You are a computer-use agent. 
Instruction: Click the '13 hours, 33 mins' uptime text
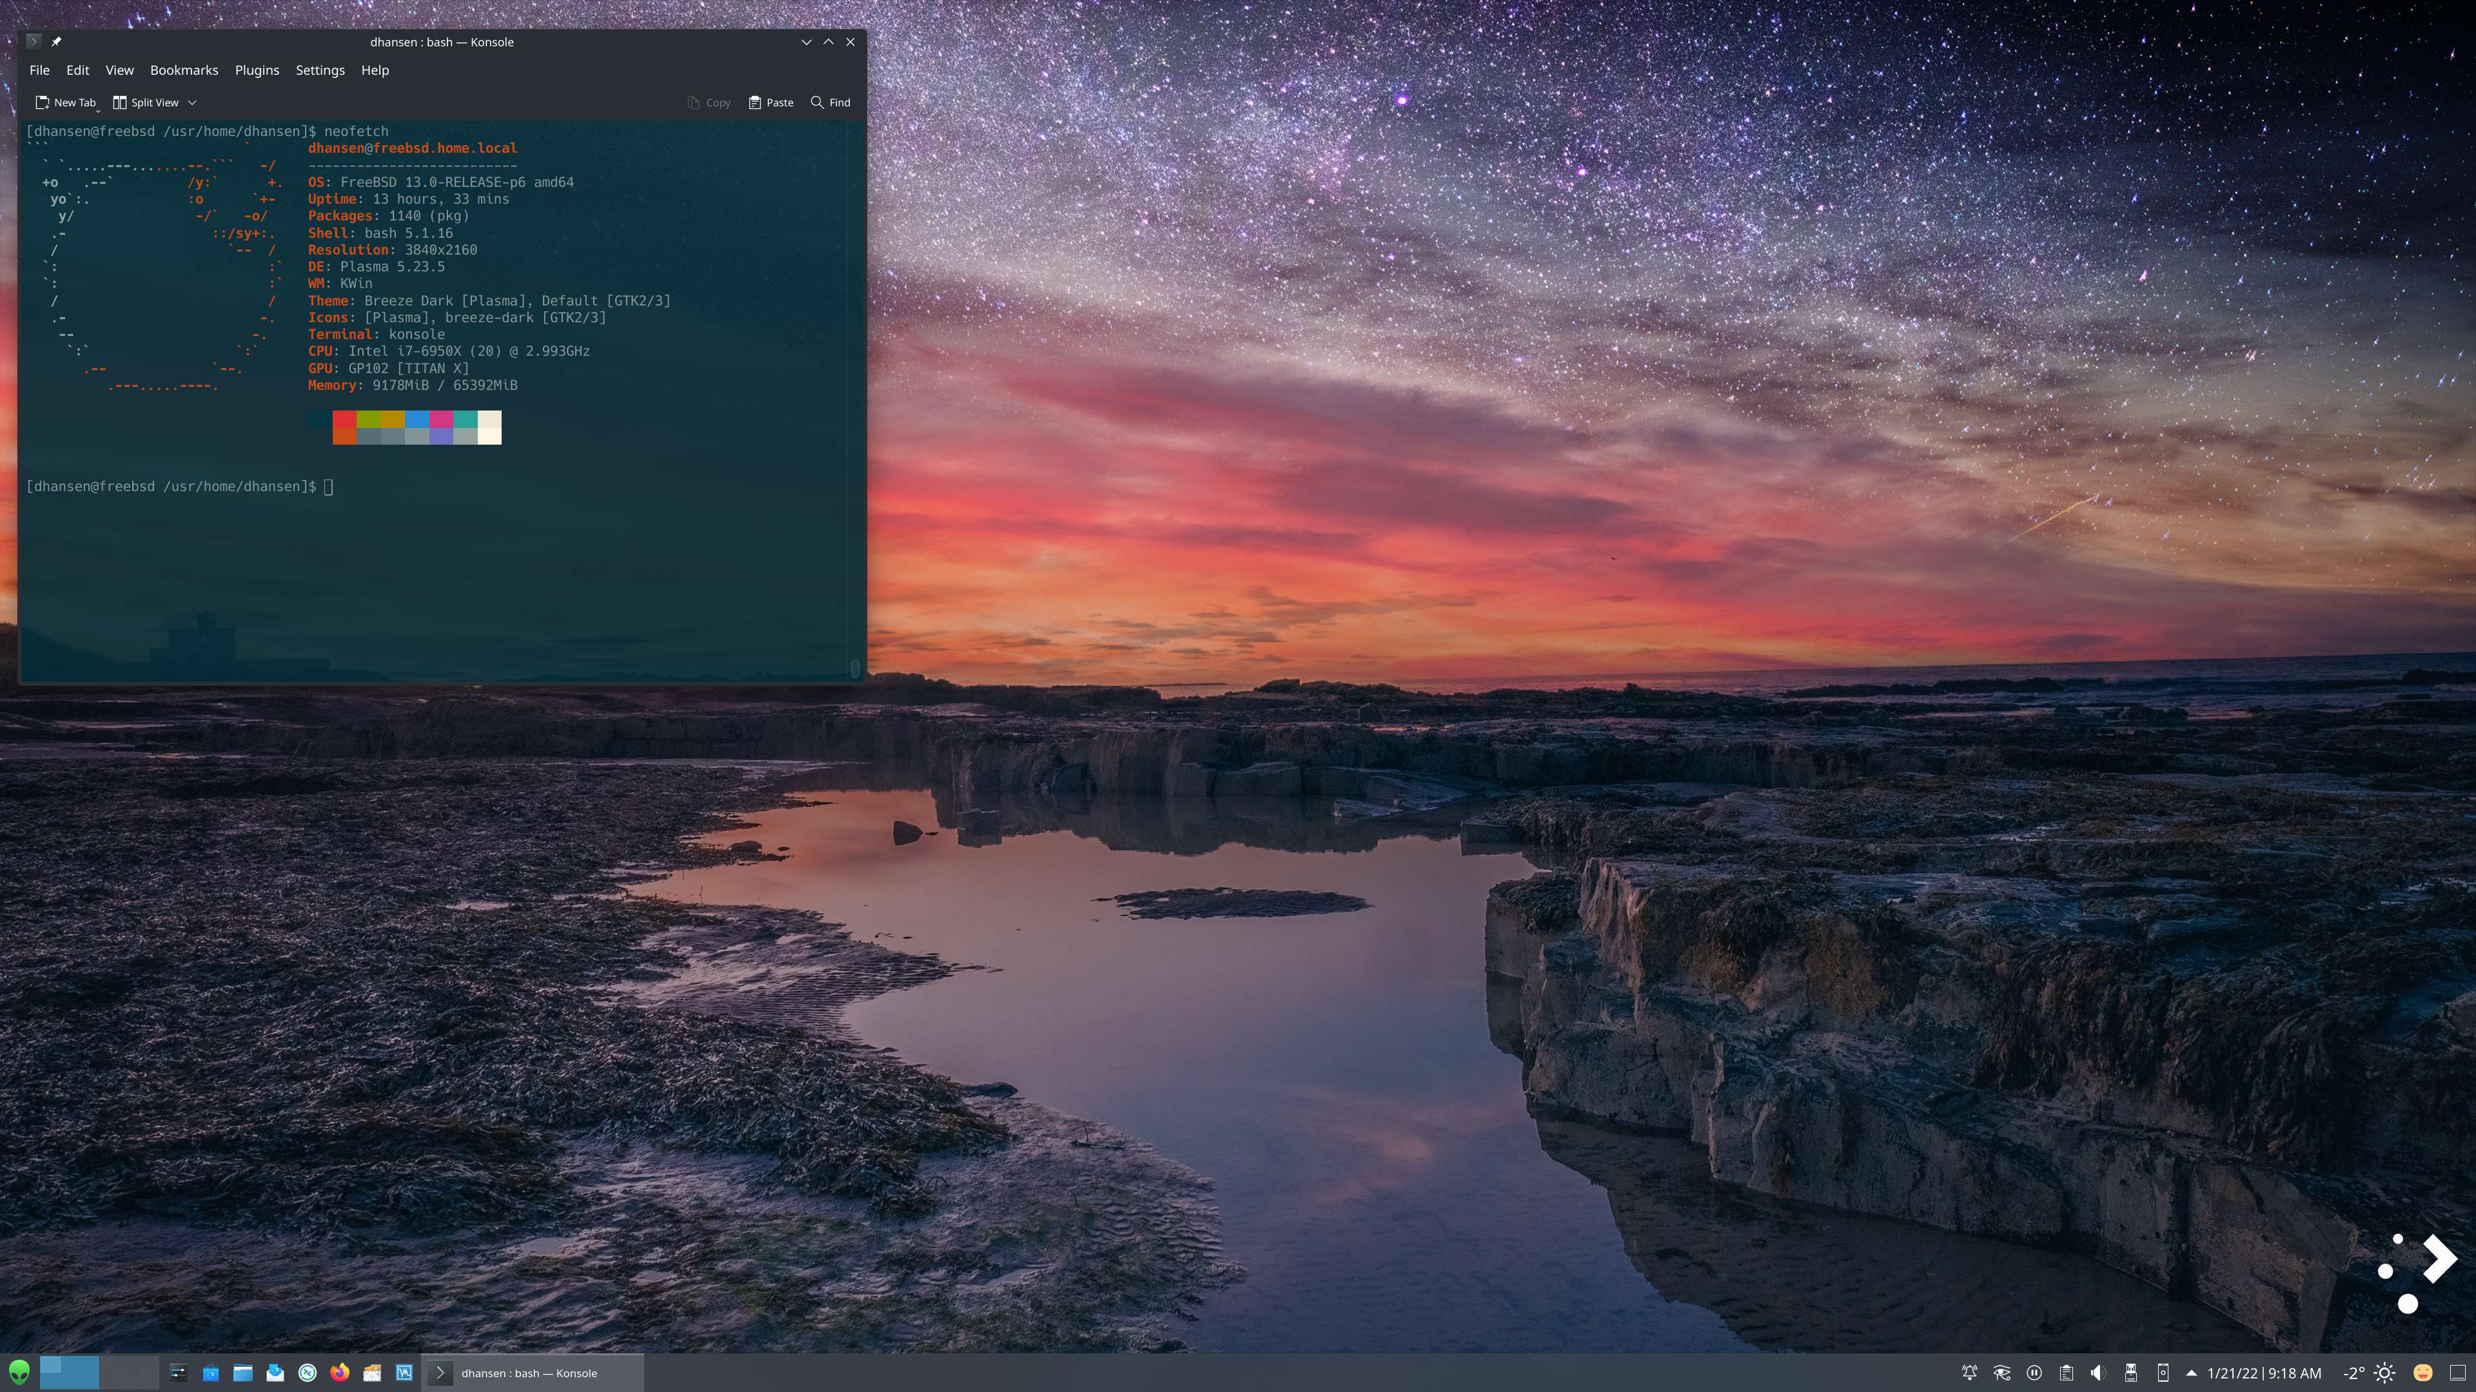pos(441,200)
